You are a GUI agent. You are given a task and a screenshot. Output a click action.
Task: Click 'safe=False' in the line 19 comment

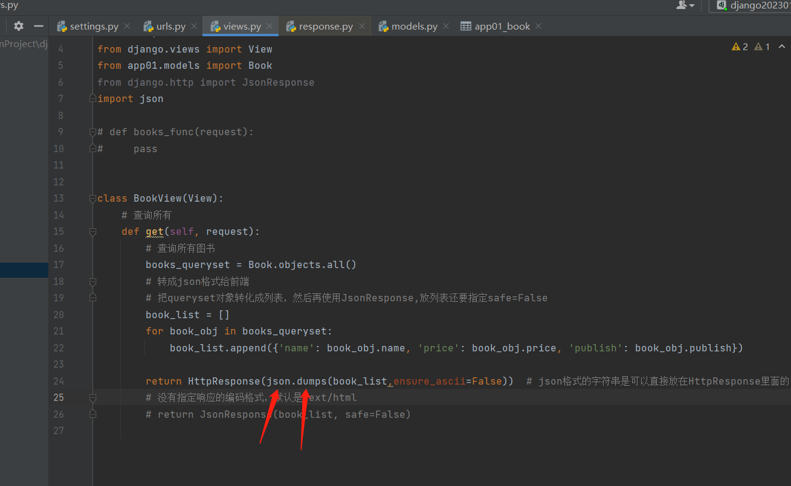(517, 298)
